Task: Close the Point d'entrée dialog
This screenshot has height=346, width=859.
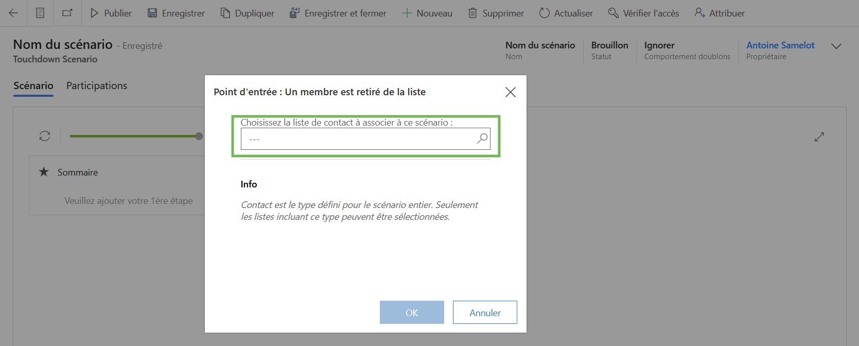Action: 511,92
